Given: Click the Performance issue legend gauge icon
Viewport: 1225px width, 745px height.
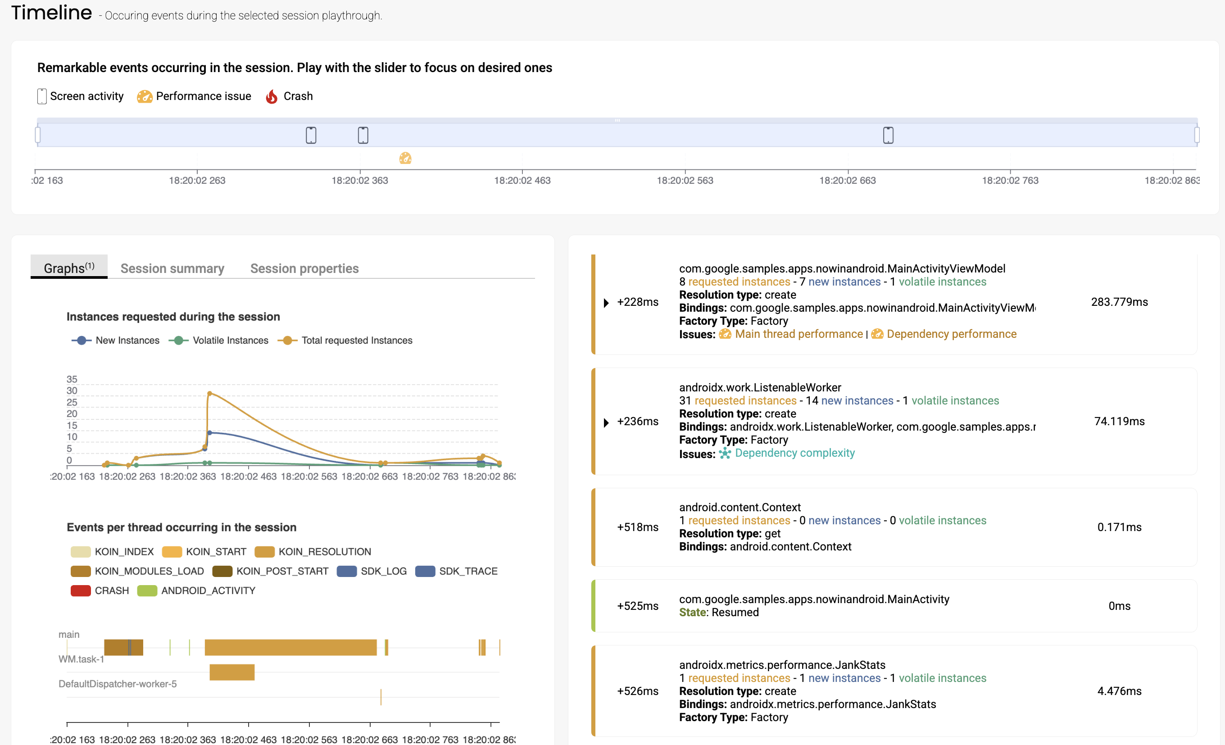Looking at the screenshot, I should [x=144, y=96].
